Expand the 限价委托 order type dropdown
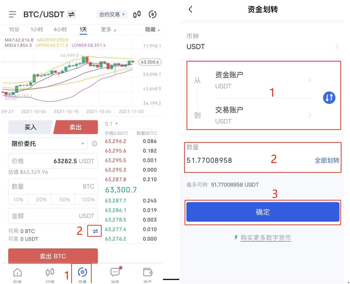Image resolution: width=350 pixels, height=284 pixels. 48,144
